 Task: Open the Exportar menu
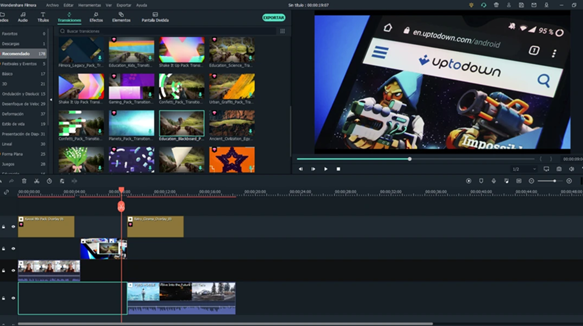124,5
